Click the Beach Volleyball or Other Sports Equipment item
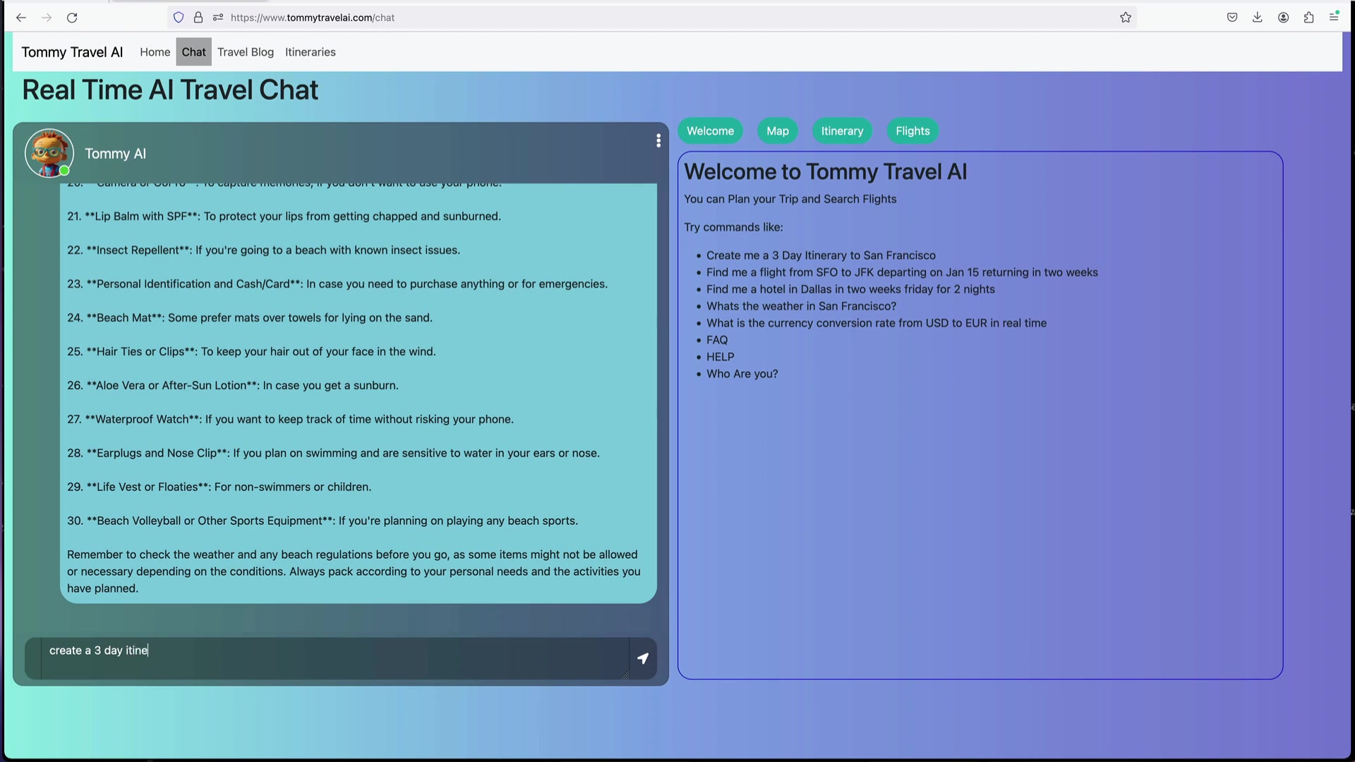The height and width of the screenshot is (762, 1355). pos(323,521)
